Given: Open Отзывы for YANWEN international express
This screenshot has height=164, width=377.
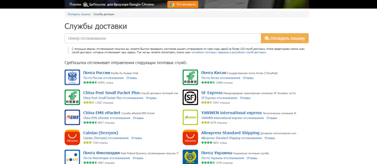Looking at the screenshot, I should tap(272, 118).
